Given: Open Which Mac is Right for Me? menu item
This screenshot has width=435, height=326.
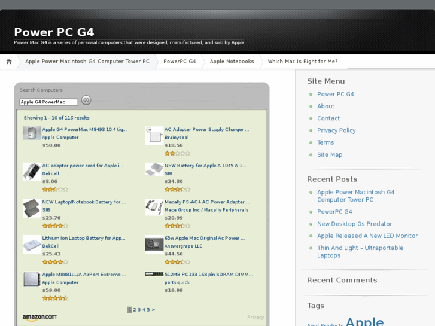Looking at the screenshot, I should [302, 62].
